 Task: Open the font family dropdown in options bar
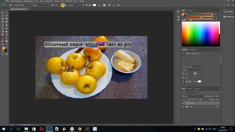(22, 5)
